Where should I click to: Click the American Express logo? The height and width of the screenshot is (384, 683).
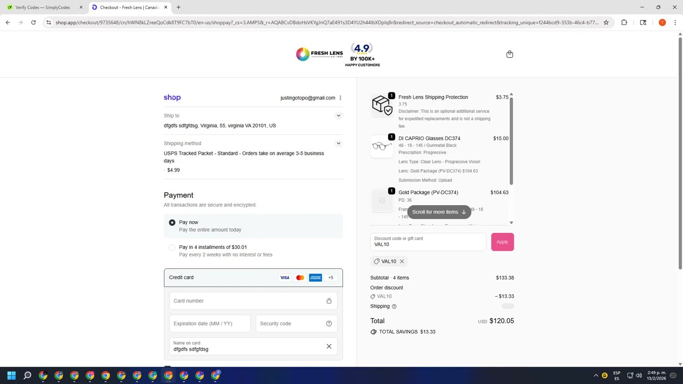(316, 278)
